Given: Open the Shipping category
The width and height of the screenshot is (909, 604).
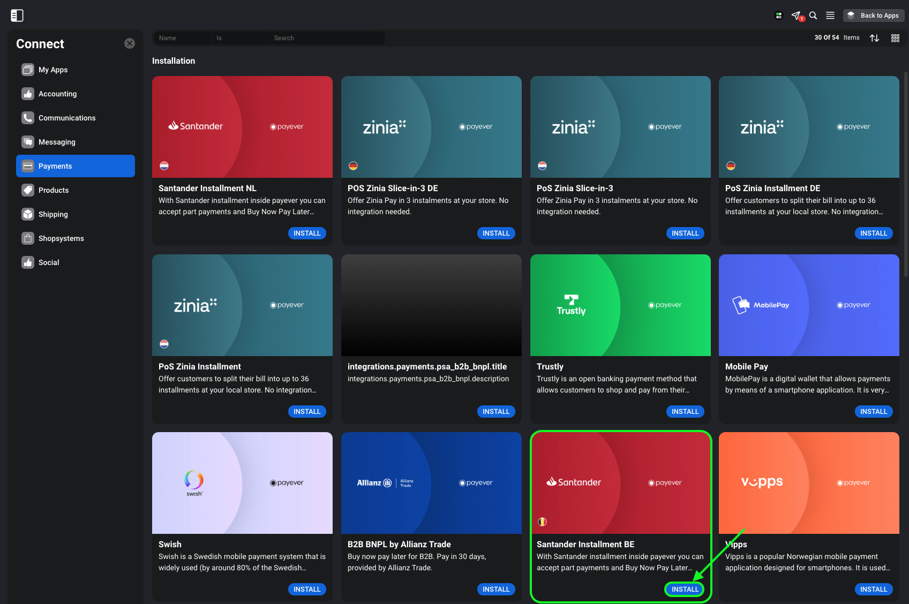Looking at the screenshot, I should click(x=76, y=214).
